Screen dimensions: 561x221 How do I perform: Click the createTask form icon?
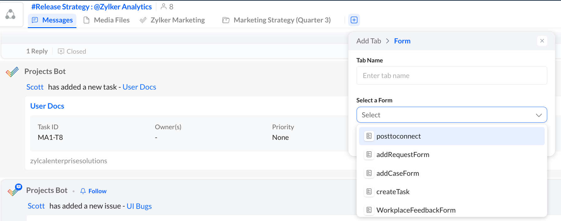369,192
